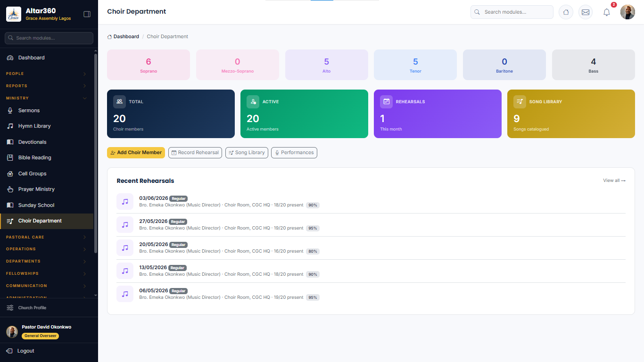Toggle the sidebar collapse icon

[87, 14]
